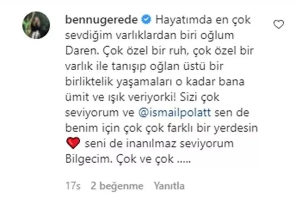Click the red heart emoji in comment
The image size is (299, 202).
tap(73, 143)
